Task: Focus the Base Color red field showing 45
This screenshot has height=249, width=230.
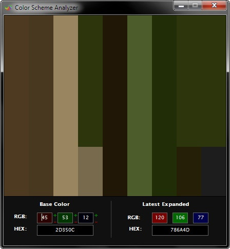Action: click(x=45, y=218)
